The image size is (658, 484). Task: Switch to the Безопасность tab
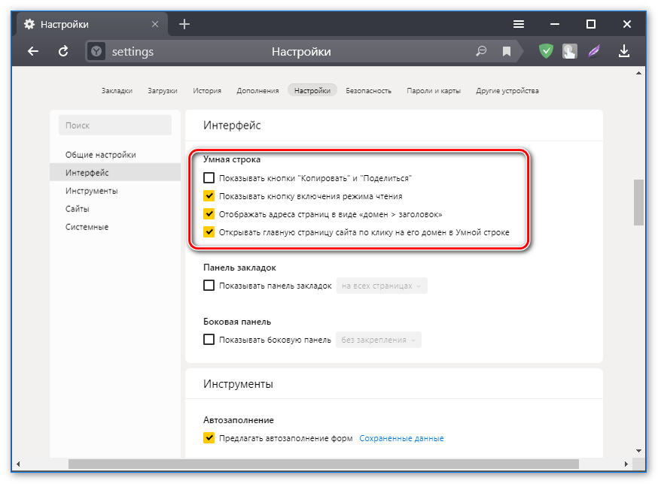pos(368,91)
